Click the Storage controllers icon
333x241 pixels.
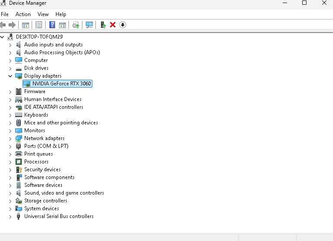click(x=19, y=201)
